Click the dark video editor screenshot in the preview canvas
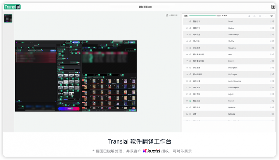The width and height of the screenshot is (279, 160). pos(76,76)
